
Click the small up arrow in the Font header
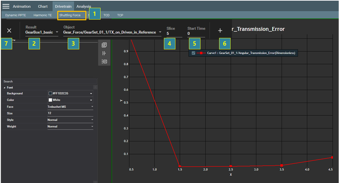click(x=95, y=88)
